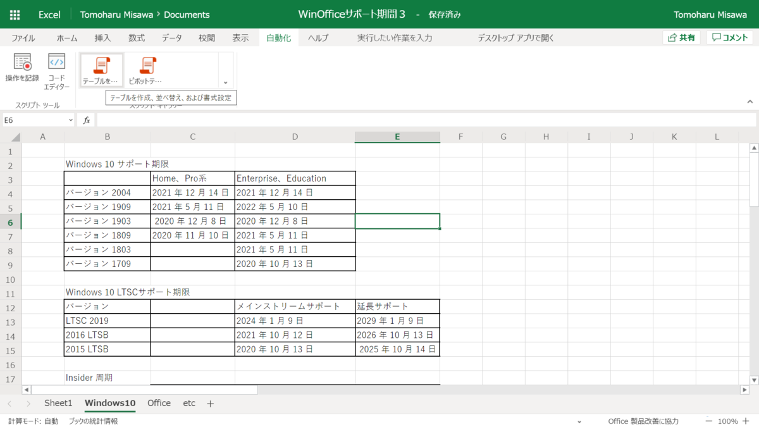The image size is (759, 427).
Task: Select the Office sheet tab
Action: [159, 403]
